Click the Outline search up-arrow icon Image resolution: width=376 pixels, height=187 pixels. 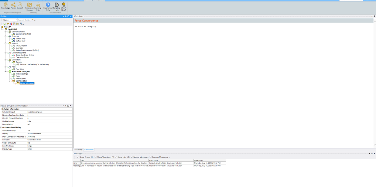33,20
